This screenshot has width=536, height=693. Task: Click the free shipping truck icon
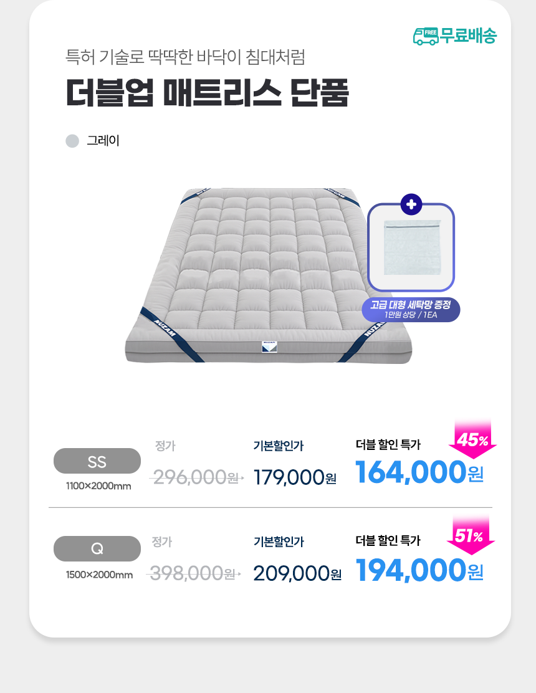tap(426, 36)
